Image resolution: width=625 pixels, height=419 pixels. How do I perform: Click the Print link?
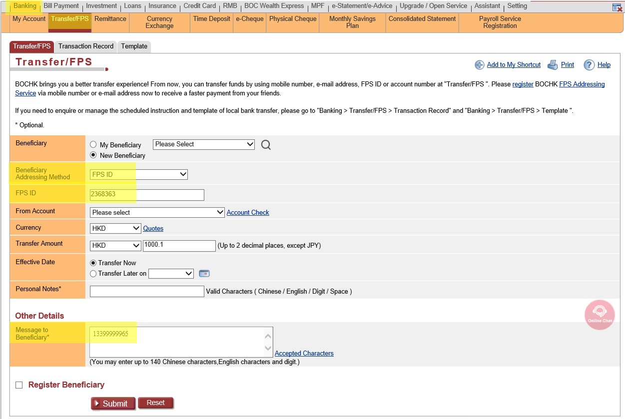tap(568, 65)
